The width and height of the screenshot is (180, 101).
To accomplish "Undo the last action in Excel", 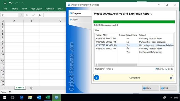I will pyautogui.click(x=10, y=3).
